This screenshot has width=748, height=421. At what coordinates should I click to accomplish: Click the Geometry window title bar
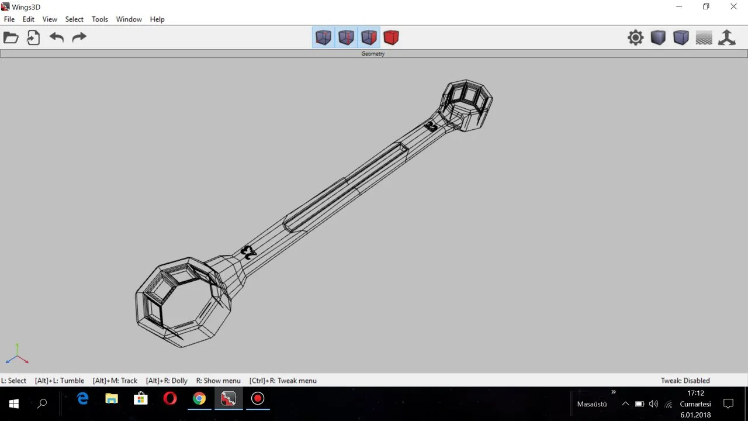[373, 54]
